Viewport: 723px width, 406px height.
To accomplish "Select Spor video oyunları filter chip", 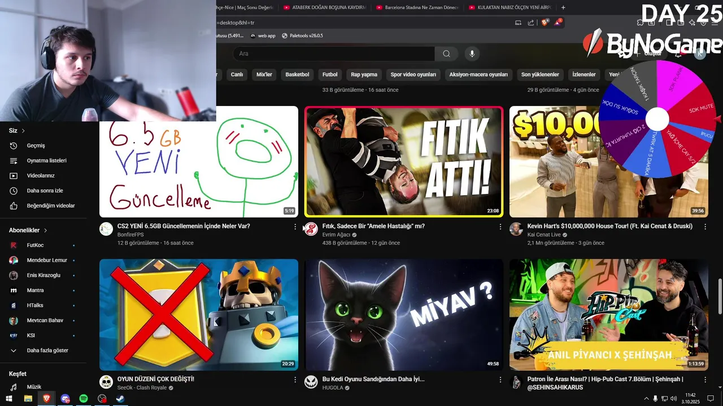I will 413,74.
